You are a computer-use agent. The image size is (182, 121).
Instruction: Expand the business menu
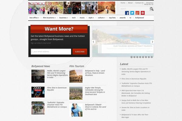coord(64,18)
